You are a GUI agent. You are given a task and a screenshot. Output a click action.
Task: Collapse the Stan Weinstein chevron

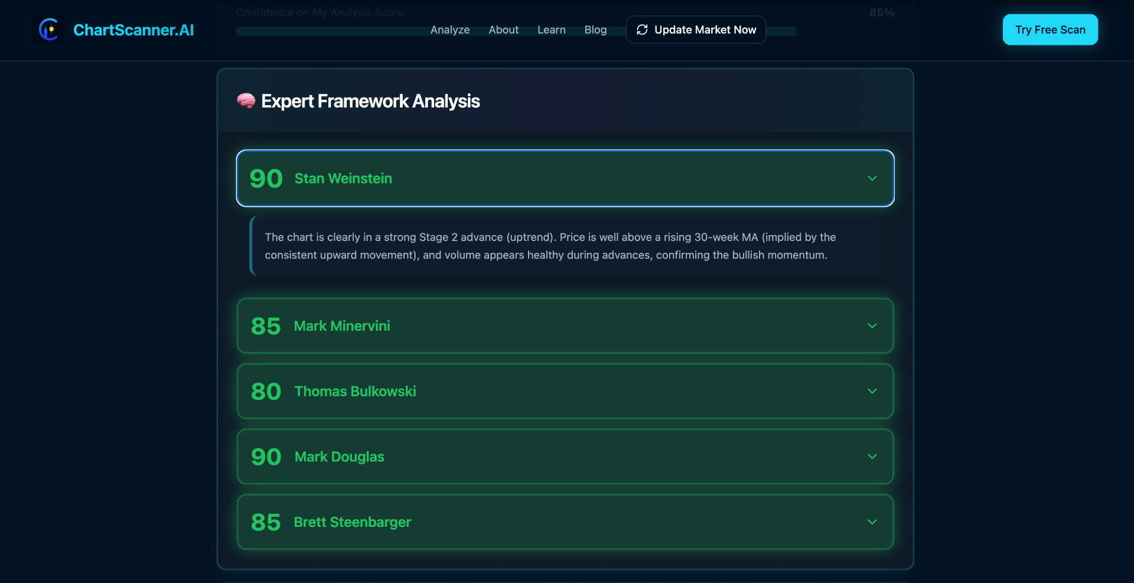pos(872,178)
